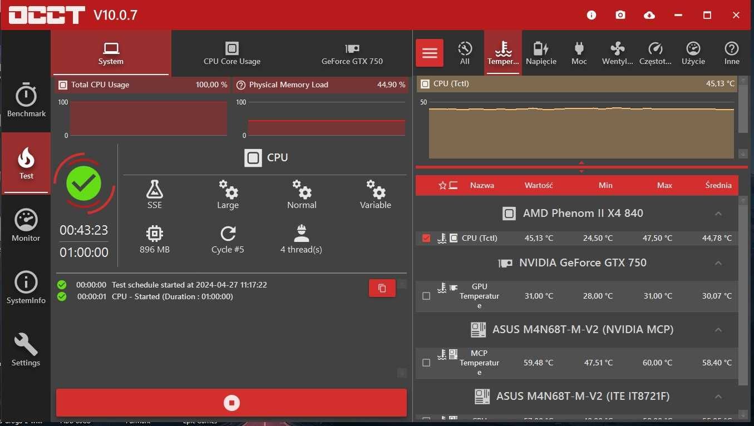Switch to CPU Core Usage tab
Image resolution: width=754 pixels, height=426 pixels.
(x=232, y=53)
